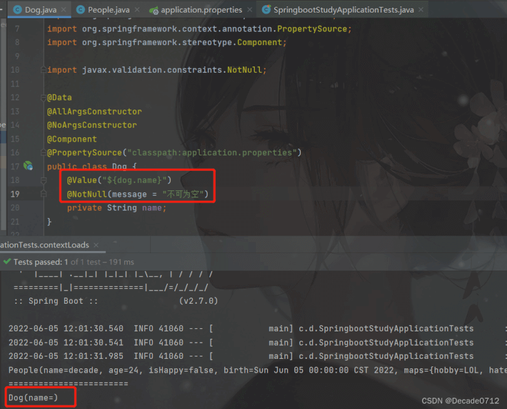Viewport: 507px width, 409px height.
Task: Toggle the fold marker at the @PropertySource line
Action: pyautogui.click(x=43, y=153)
